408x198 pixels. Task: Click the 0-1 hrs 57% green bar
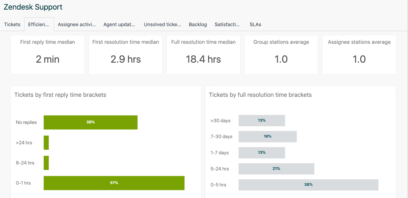[x=114, y=183]
